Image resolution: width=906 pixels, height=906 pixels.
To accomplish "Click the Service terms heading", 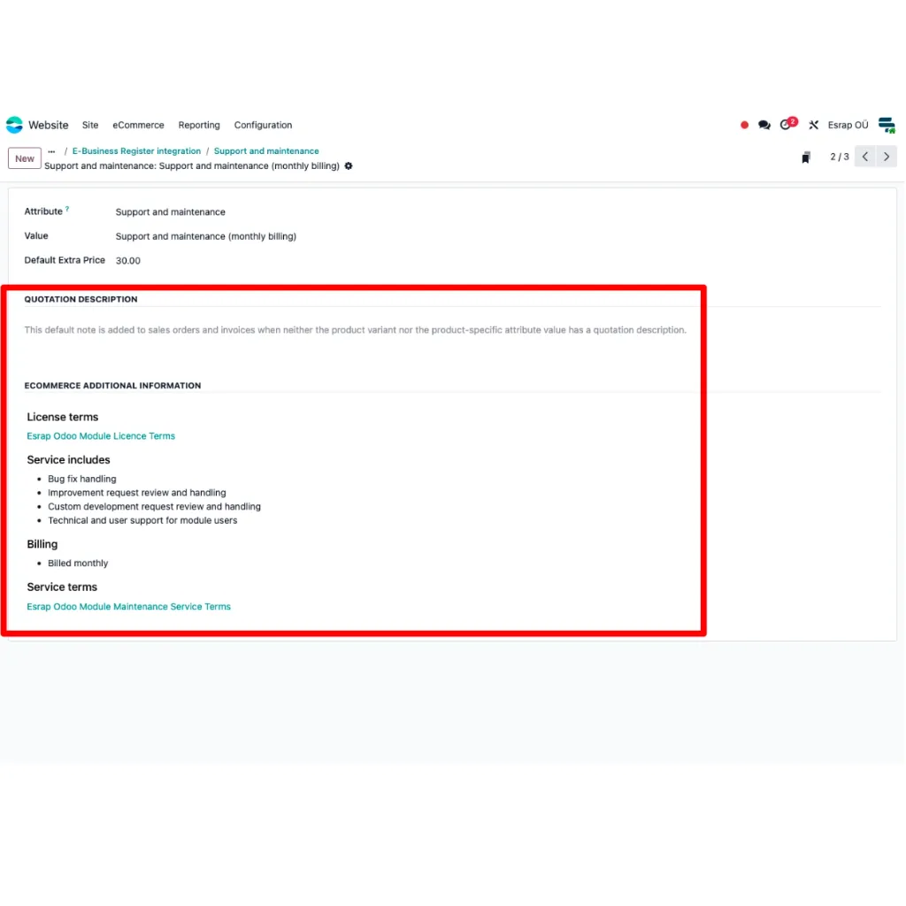I will tap(62, 587).
